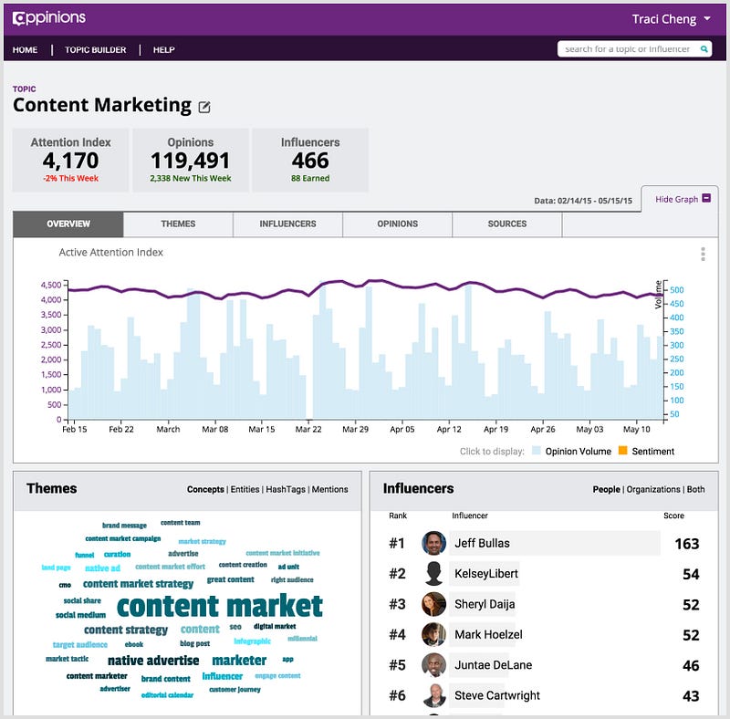Click "great content" in word cloud
The width and height of the screenshot is (730, 719).
(x=231, y=579)
